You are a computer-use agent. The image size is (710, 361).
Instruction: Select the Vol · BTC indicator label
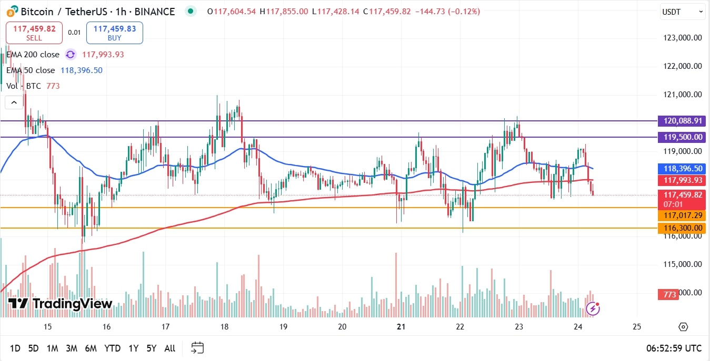[24, 86]
